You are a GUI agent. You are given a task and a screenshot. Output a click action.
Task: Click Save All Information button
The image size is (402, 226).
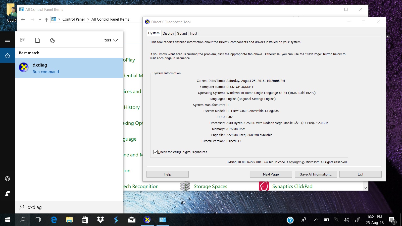pos(316,174)
